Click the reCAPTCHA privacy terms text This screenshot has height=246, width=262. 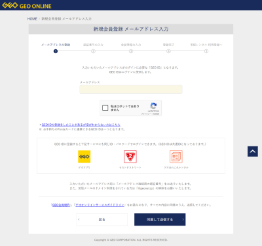(150, 114)
